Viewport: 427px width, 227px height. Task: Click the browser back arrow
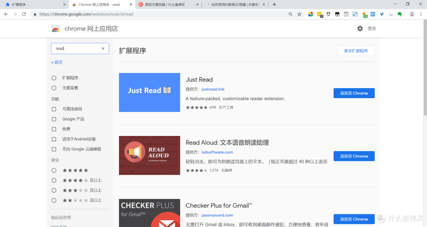tap(6, 14)
